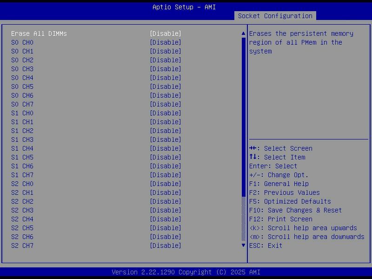The height and width of the screenshot is (279, 372).
Task: Change S2 CH1 Disable setting
Action: pyautogui.click(x=166, y=193)
